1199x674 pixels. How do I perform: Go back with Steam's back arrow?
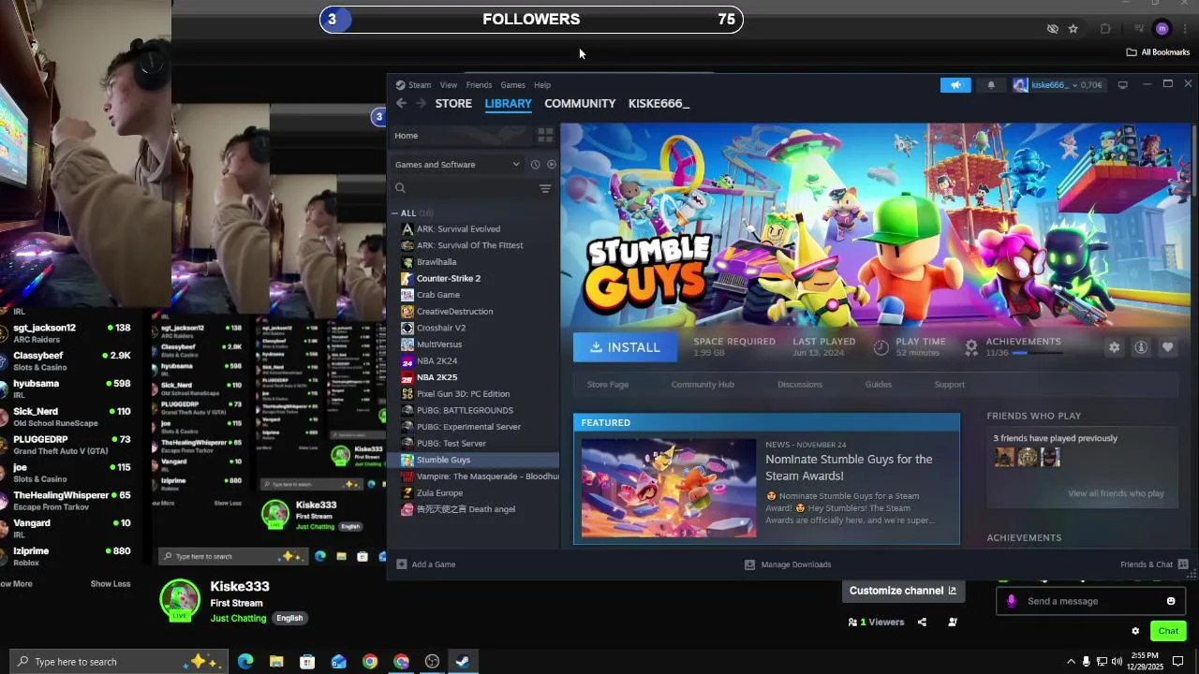click(x=401, y=103)
